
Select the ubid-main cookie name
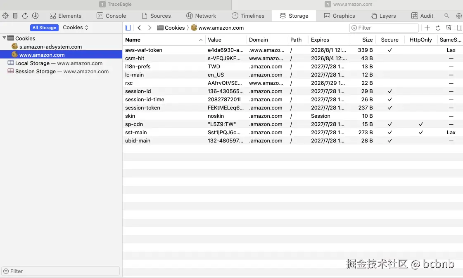pyautogui.click(x=138, y=141)
